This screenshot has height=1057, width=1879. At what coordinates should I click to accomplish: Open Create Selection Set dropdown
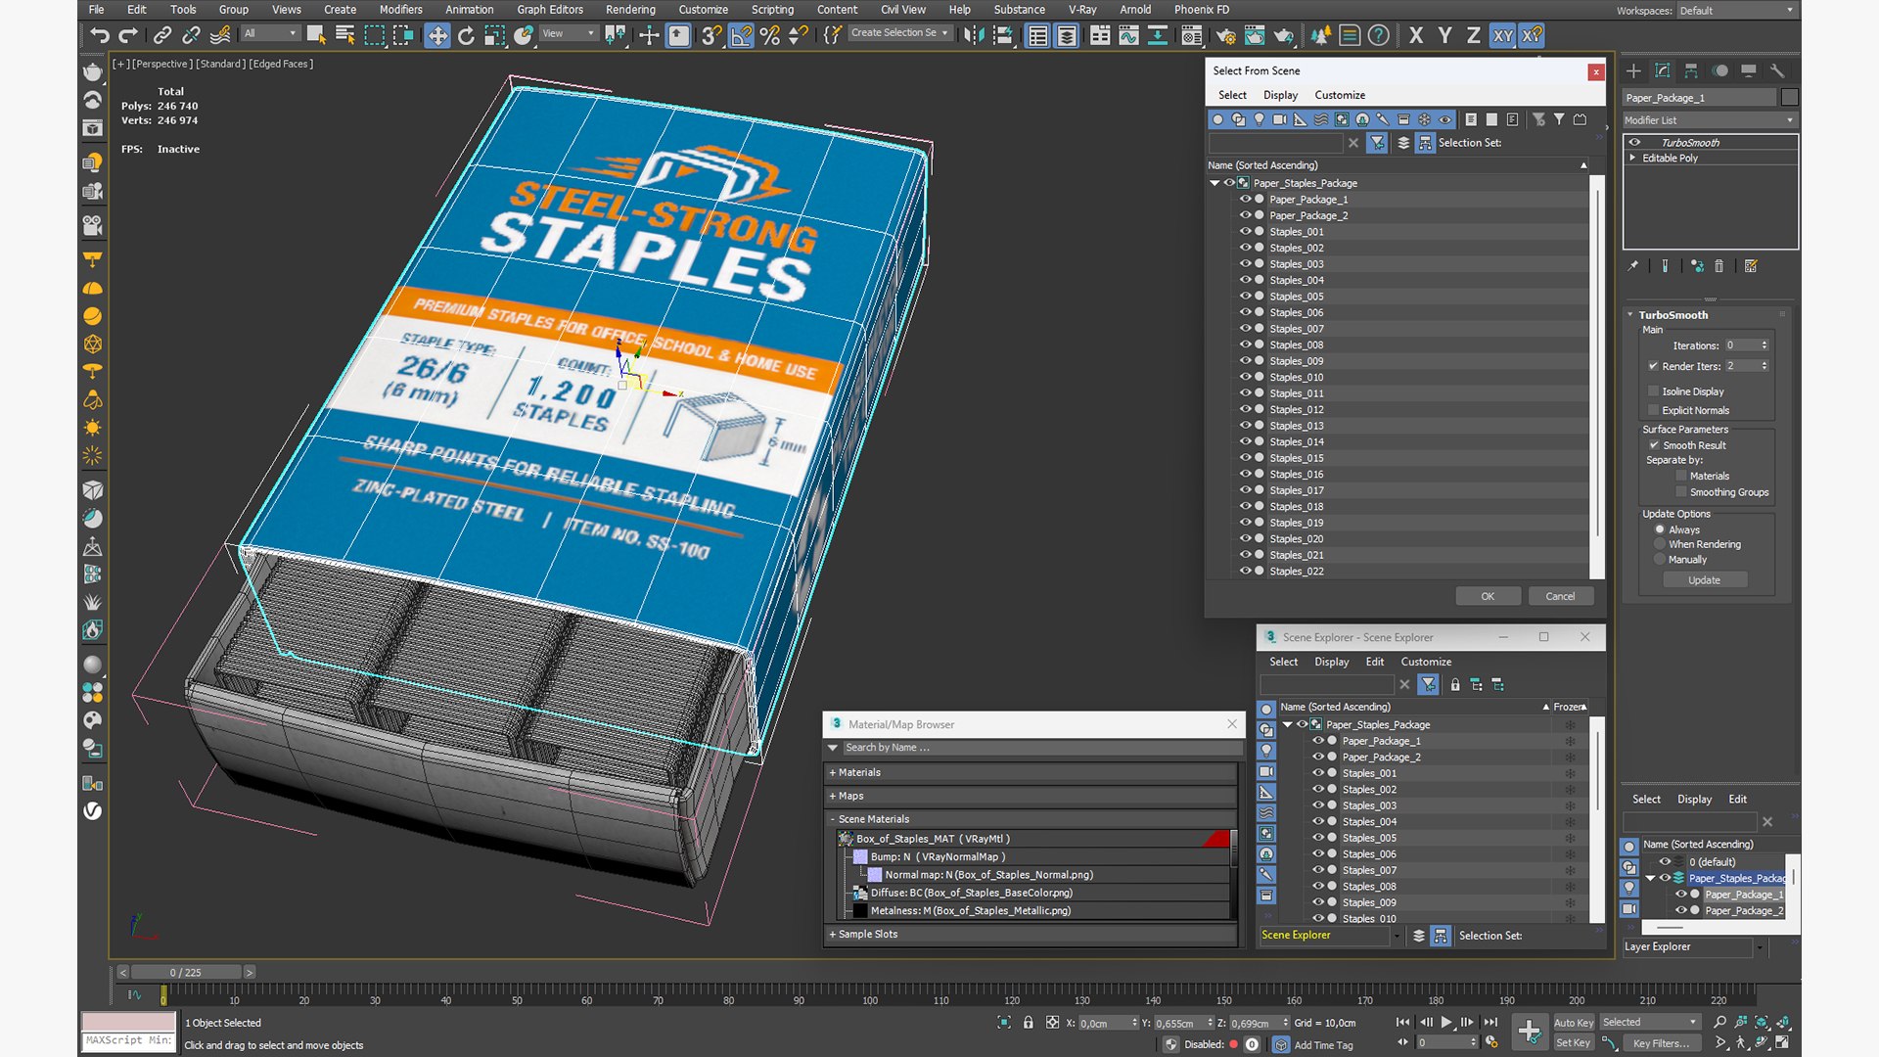(899, 33)
